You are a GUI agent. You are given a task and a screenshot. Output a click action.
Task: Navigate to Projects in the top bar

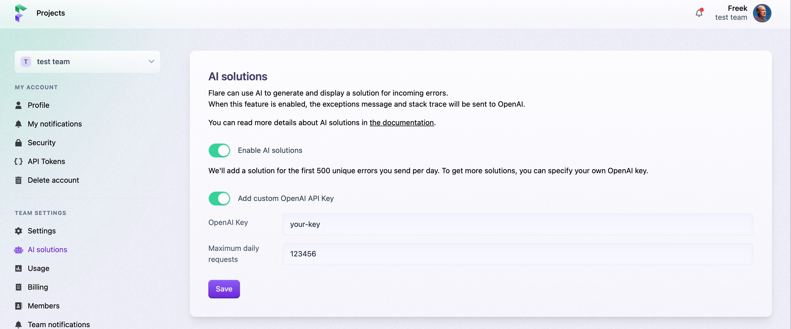pyautogui.click(x=51, y=13)
